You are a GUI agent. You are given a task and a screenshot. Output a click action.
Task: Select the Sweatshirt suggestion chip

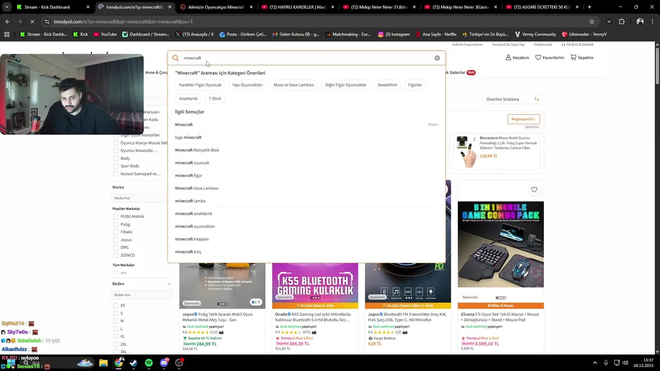pyautogui.click(x=387, y=85)
